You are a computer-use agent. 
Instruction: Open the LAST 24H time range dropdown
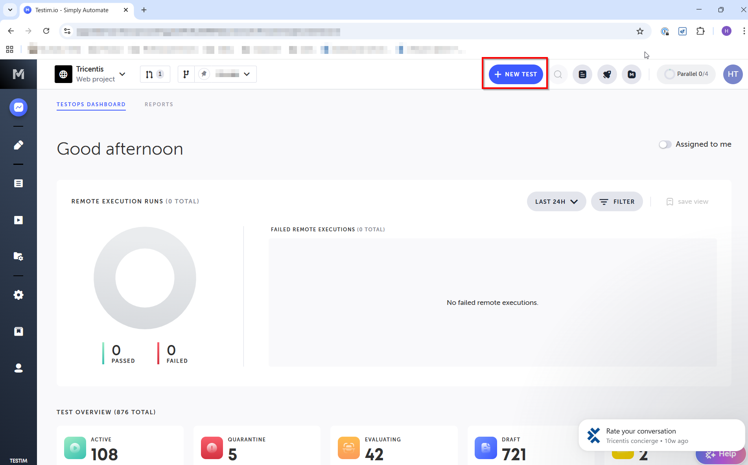point(556,201)
